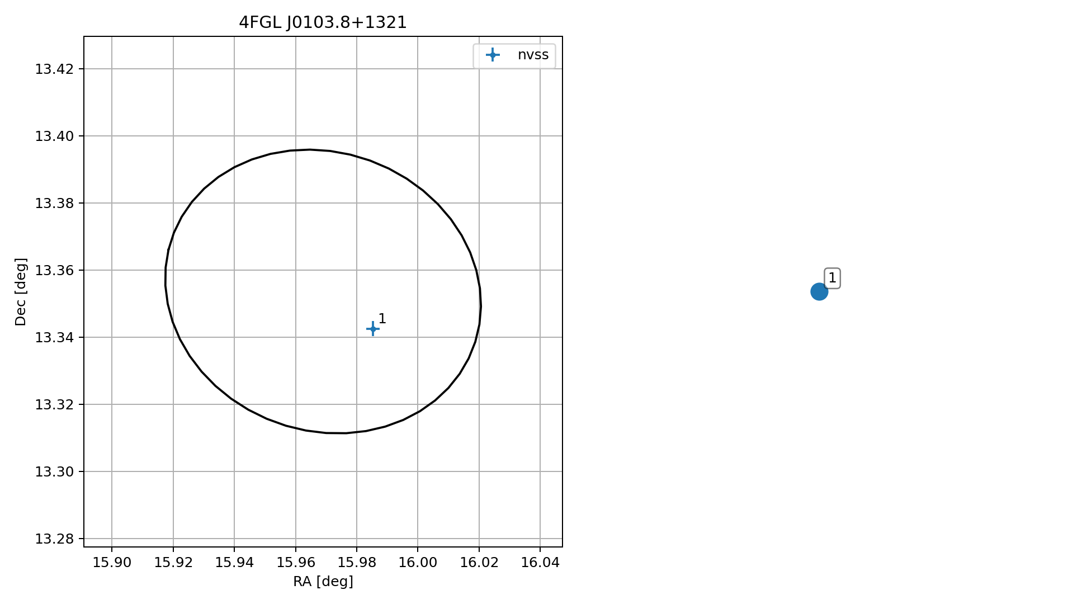1073x604 pixels.
Task: Click the 15.96 tick on the RA axis
Action: 296,563
